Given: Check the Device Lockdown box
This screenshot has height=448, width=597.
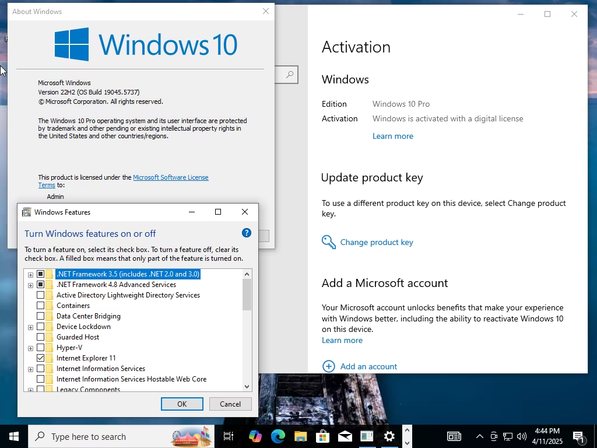Looking at the screenshot, I should tap(40, 327).
